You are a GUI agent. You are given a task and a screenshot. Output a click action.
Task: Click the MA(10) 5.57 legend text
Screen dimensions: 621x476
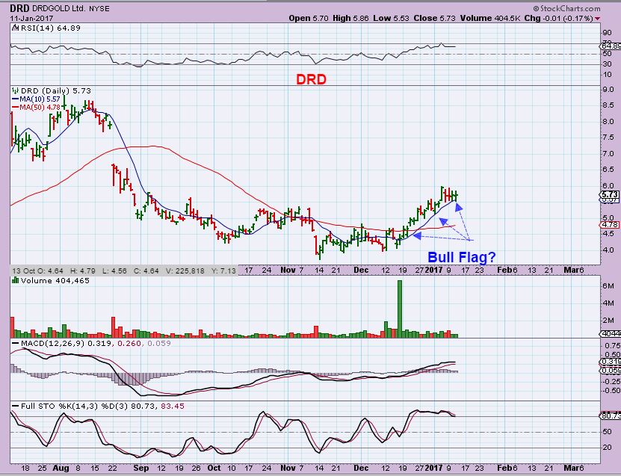point(40,99)
